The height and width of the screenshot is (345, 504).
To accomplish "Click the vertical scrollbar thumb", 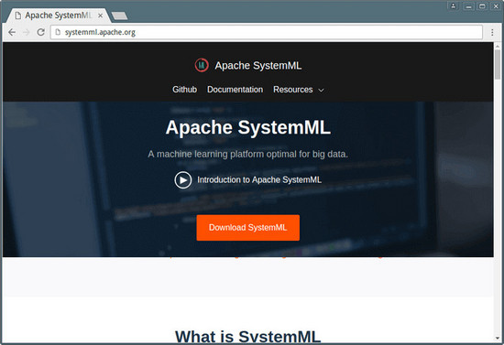I will [498, 64].
